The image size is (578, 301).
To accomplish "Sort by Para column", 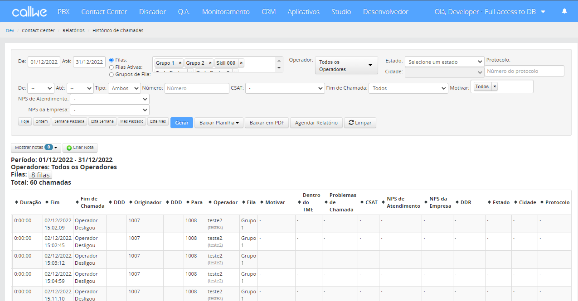I will pyautogui.click(x=194, y=202).
